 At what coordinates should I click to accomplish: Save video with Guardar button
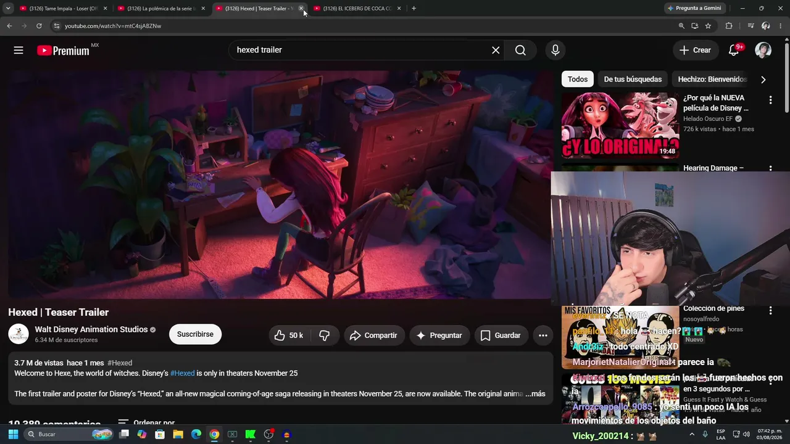(x=501, y=335)
